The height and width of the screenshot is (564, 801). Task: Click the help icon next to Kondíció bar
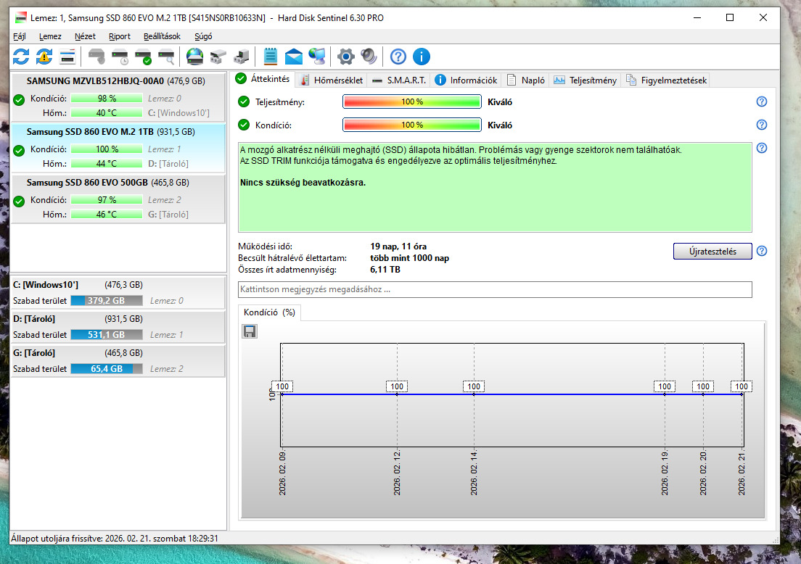762,125
